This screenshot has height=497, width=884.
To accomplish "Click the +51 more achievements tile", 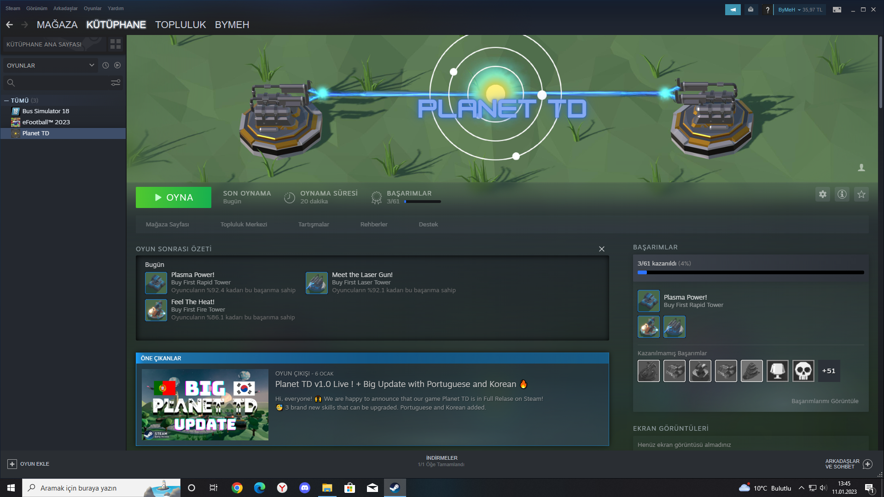I will 829,371.
